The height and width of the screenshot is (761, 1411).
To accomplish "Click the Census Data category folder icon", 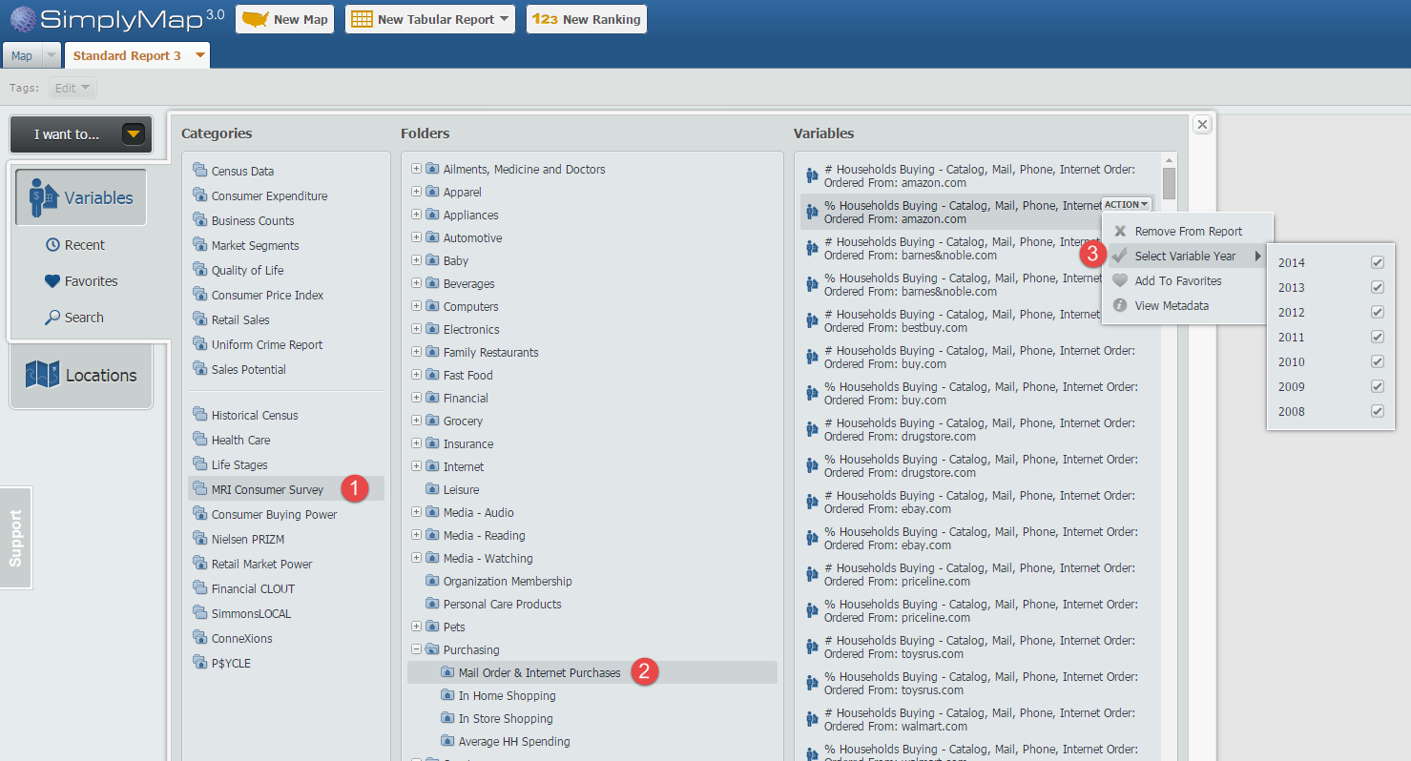I will tap(199, 170).
